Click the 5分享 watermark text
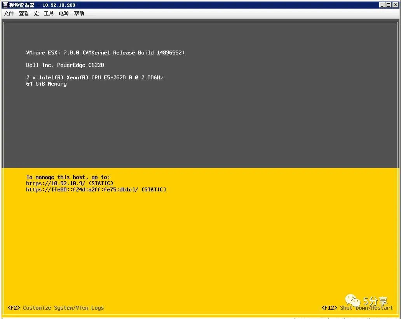This screenshot has height=319, width=401. [x=375, y=301]
